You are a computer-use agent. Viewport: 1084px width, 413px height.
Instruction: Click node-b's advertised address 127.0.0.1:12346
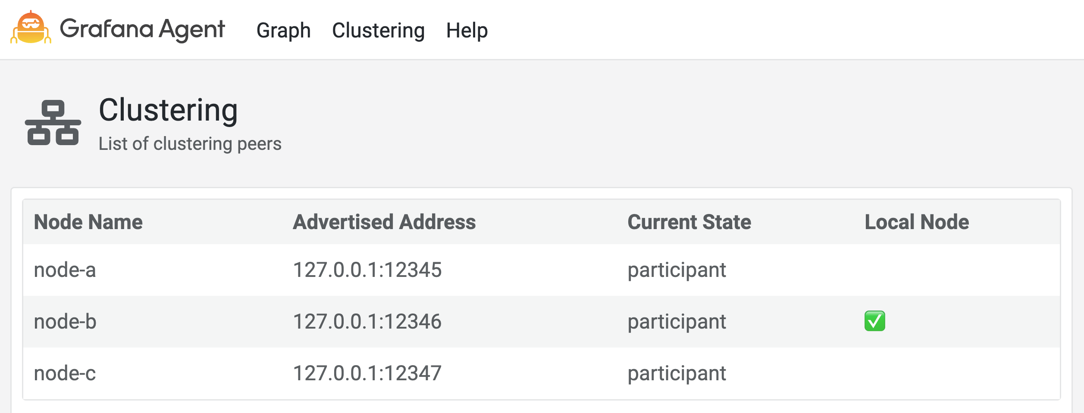coord(367,321)
